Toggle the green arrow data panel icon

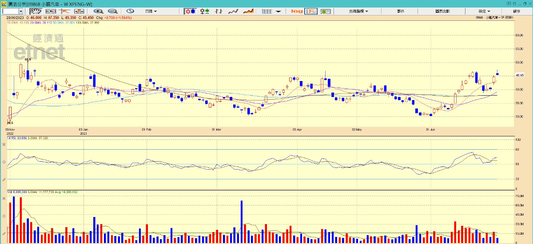(326, 11)
